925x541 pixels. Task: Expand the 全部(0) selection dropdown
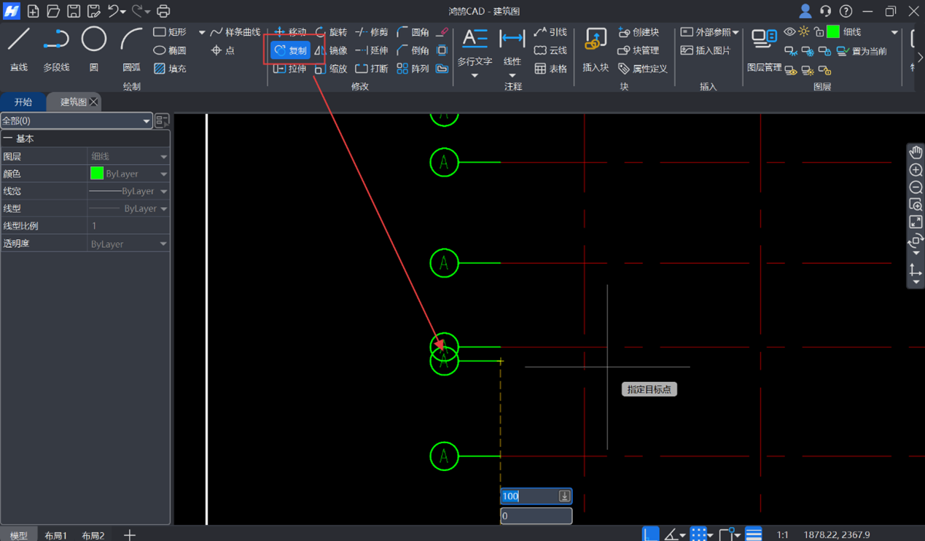click(x=146, y=121)
